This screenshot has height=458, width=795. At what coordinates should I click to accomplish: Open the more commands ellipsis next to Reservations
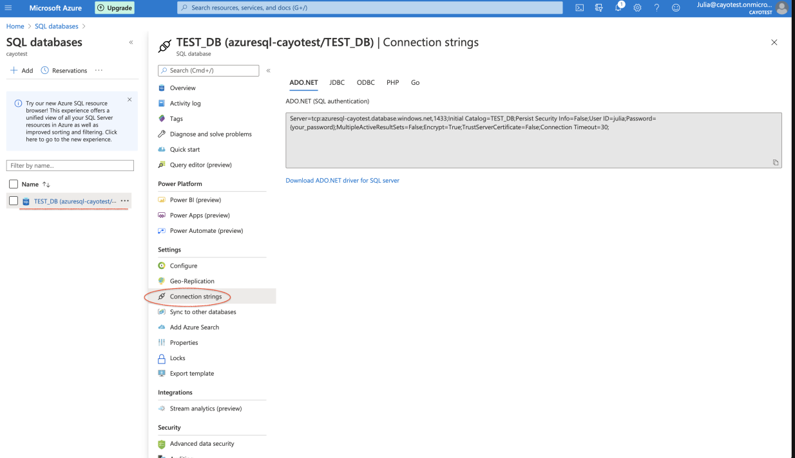(x=99, y=70)
